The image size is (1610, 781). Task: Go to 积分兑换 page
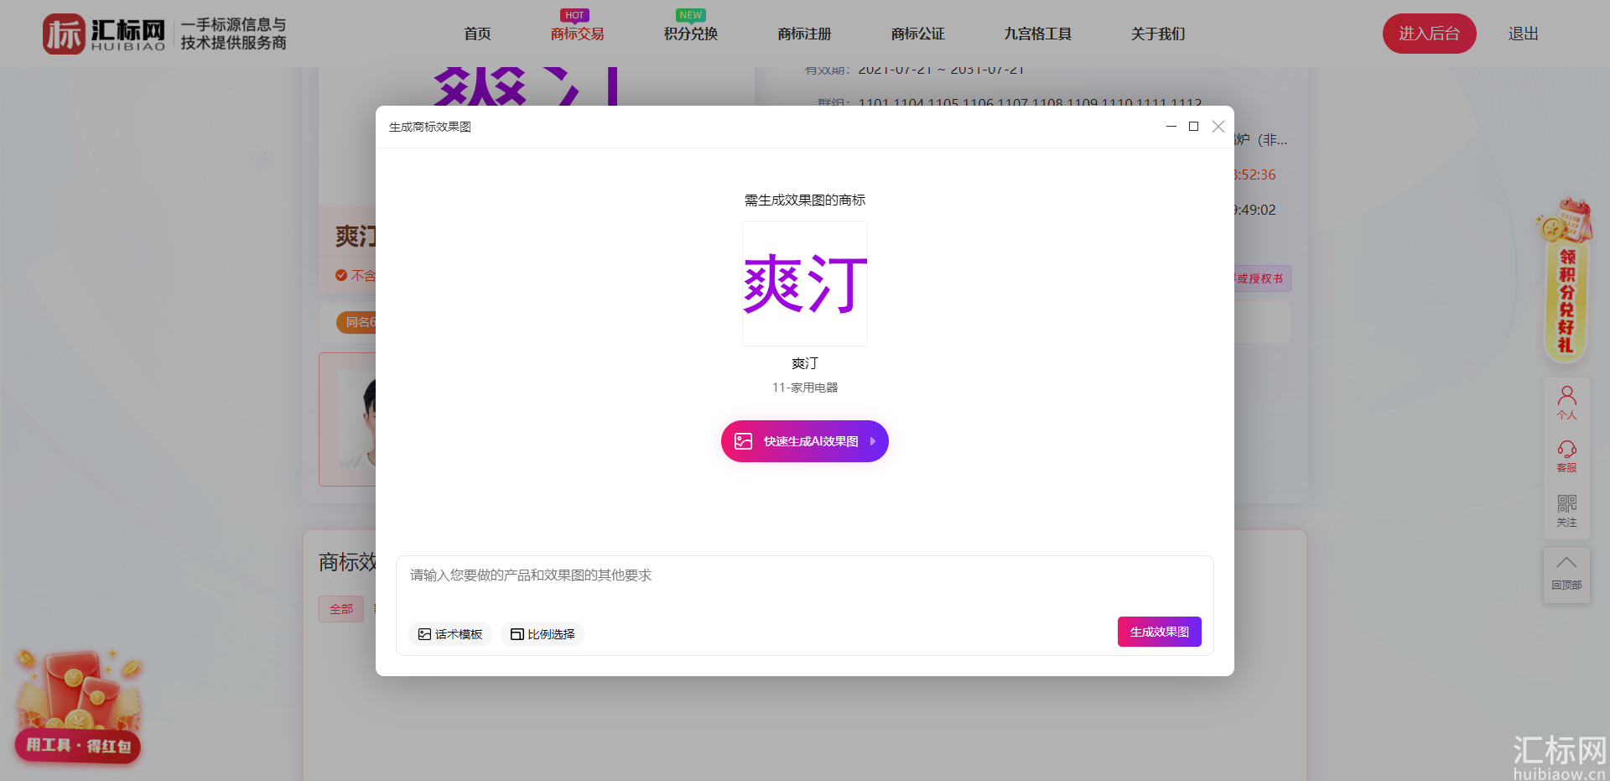click(691, 34)
